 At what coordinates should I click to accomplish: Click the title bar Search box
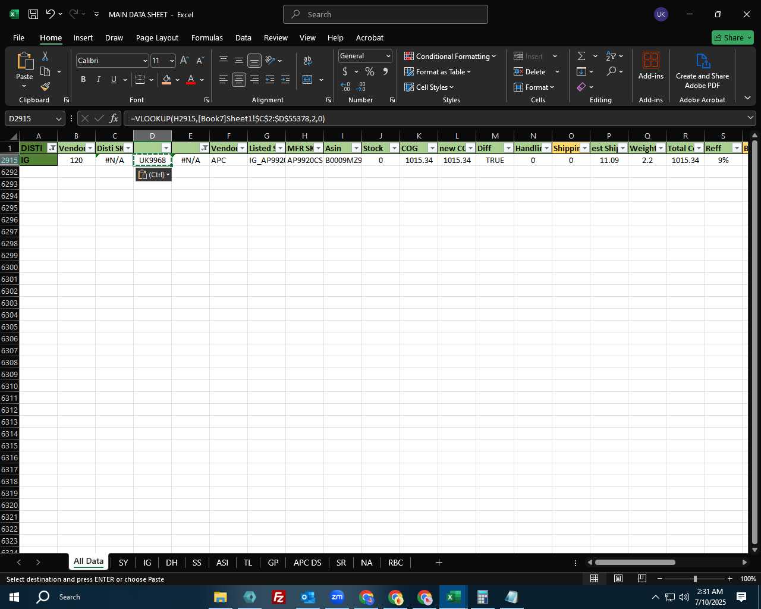tap(385, 14)
